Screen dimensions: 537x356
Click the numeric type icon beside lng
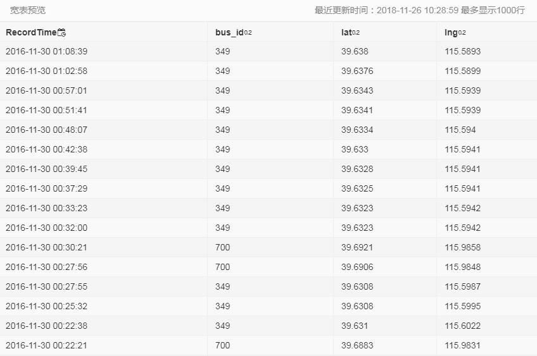point(462,32)
